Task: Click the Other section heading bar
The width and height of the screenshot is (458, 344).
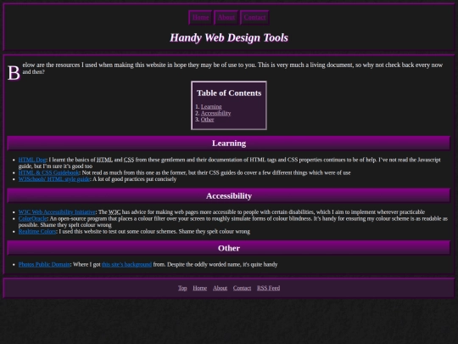Action: 229,248
